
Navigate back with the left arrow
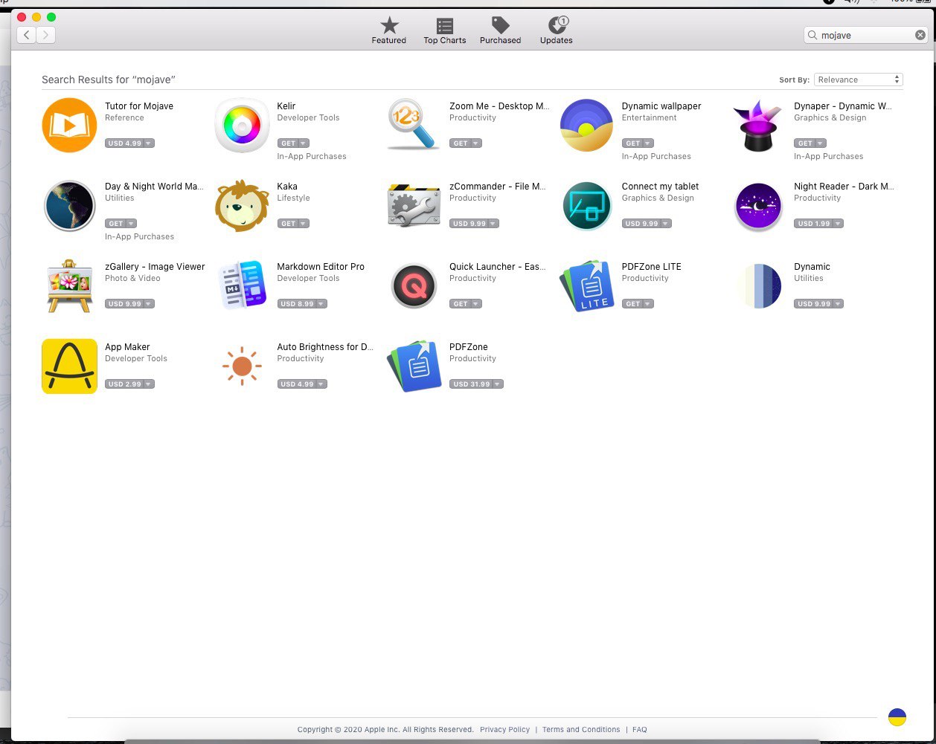(x=26, y=35)
